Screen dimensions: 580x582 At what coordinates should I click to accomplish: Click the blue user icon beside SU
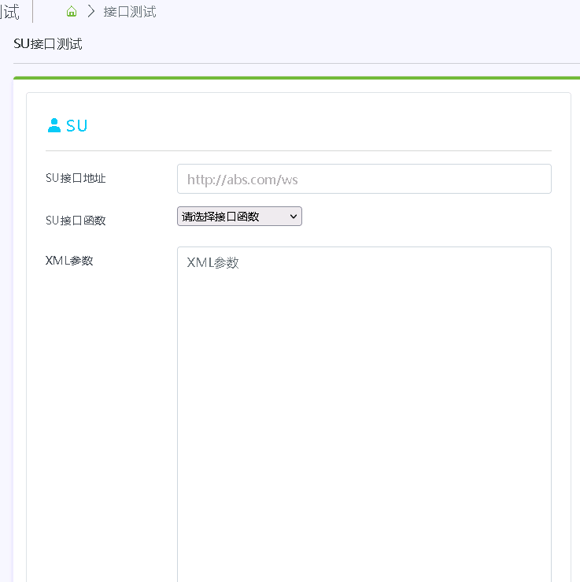coord(54,125)
